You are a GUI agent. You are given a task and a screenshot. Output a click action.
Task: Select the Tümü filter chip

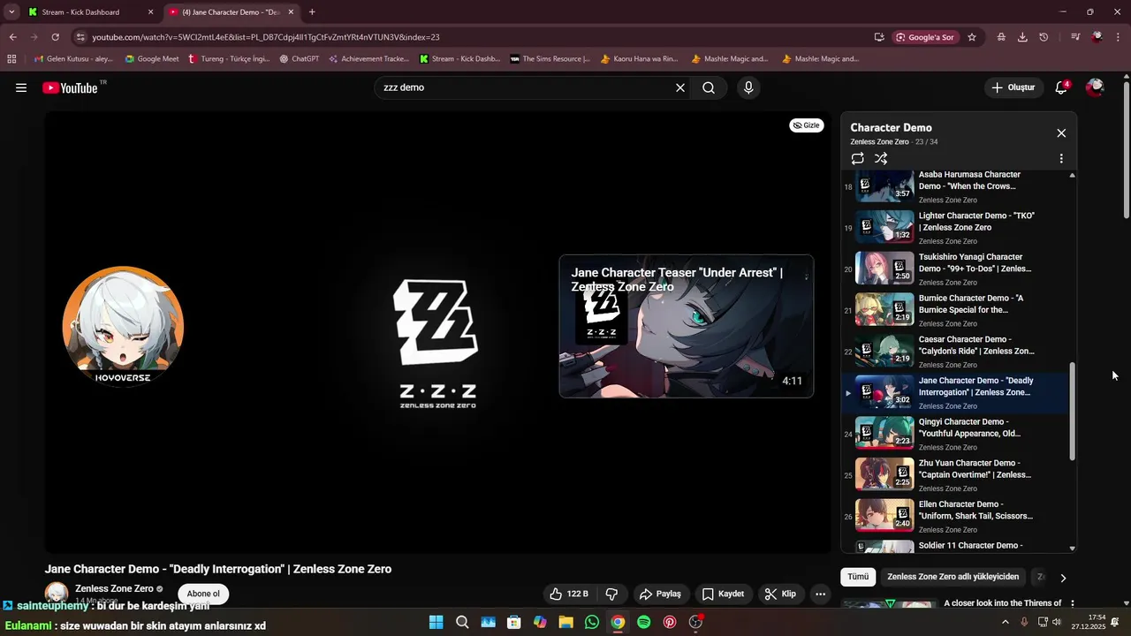click(858, 577)
